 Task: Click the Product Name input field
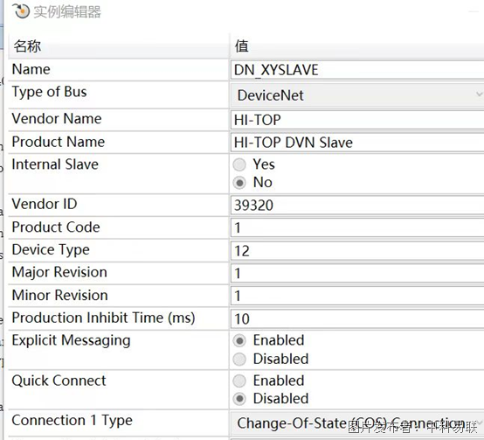[x=357, y=143]
